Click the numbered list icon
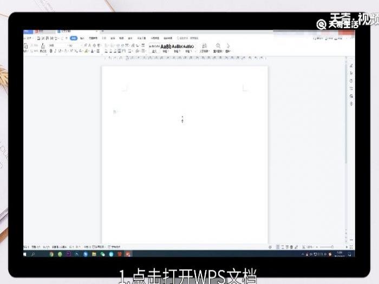The image size is (379, 284). click(113, 45)
